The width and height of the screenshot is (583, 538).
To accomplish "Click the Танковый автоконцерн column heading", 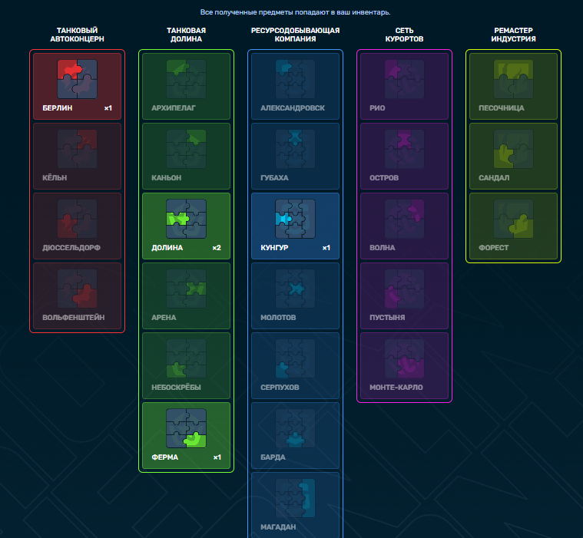I will pos(77,35).
